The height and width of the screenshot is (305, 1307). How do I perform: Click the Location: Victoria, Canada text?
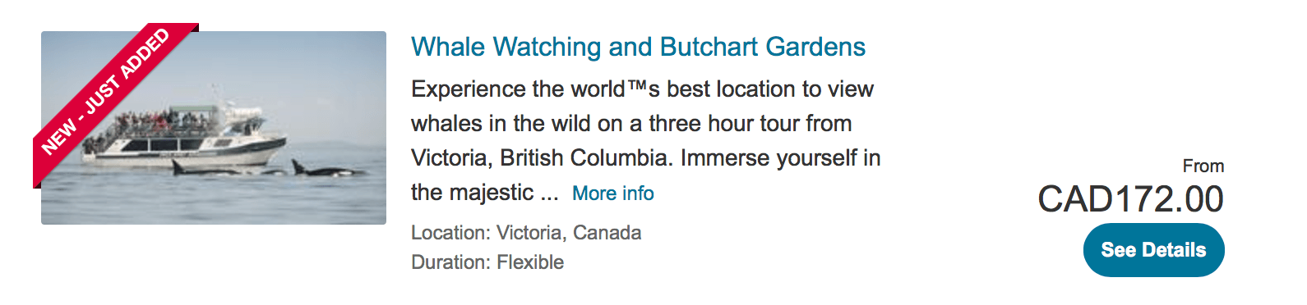(526, 233)
